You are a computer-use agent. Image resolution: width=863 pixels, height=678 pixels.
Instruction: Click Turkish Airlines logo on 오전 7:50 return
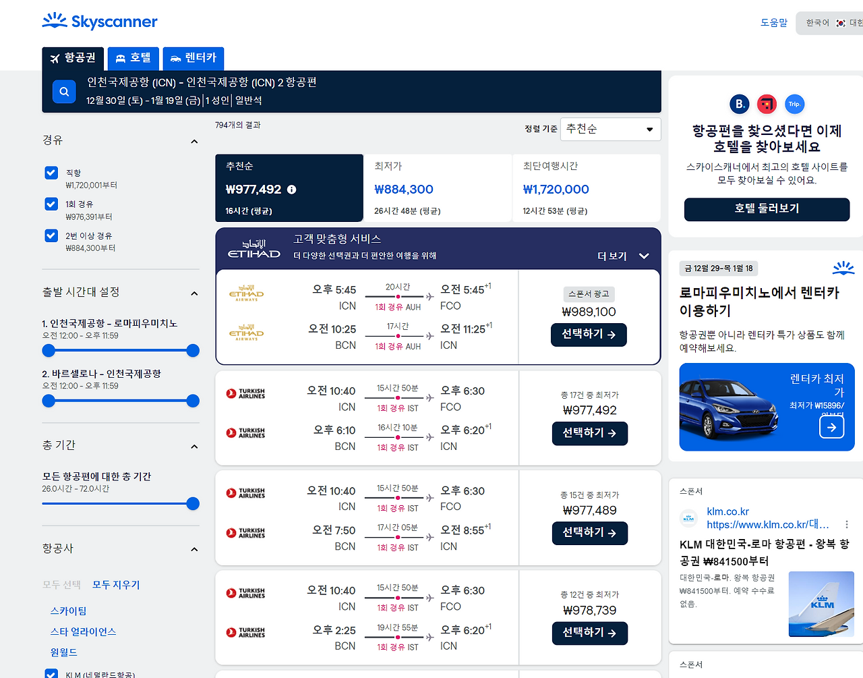tap(245, 532)
